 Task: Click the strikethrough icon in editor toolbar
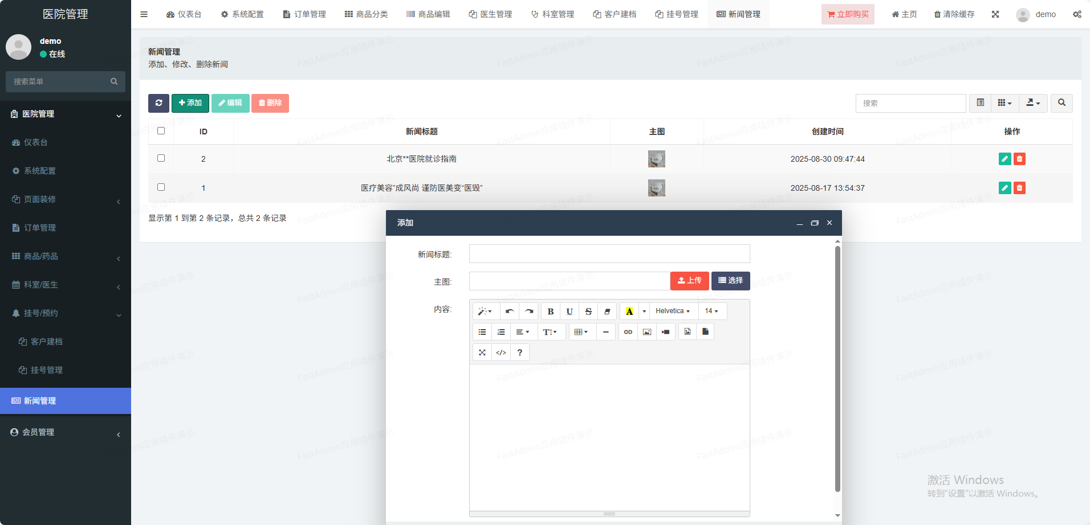click(588, 311)
